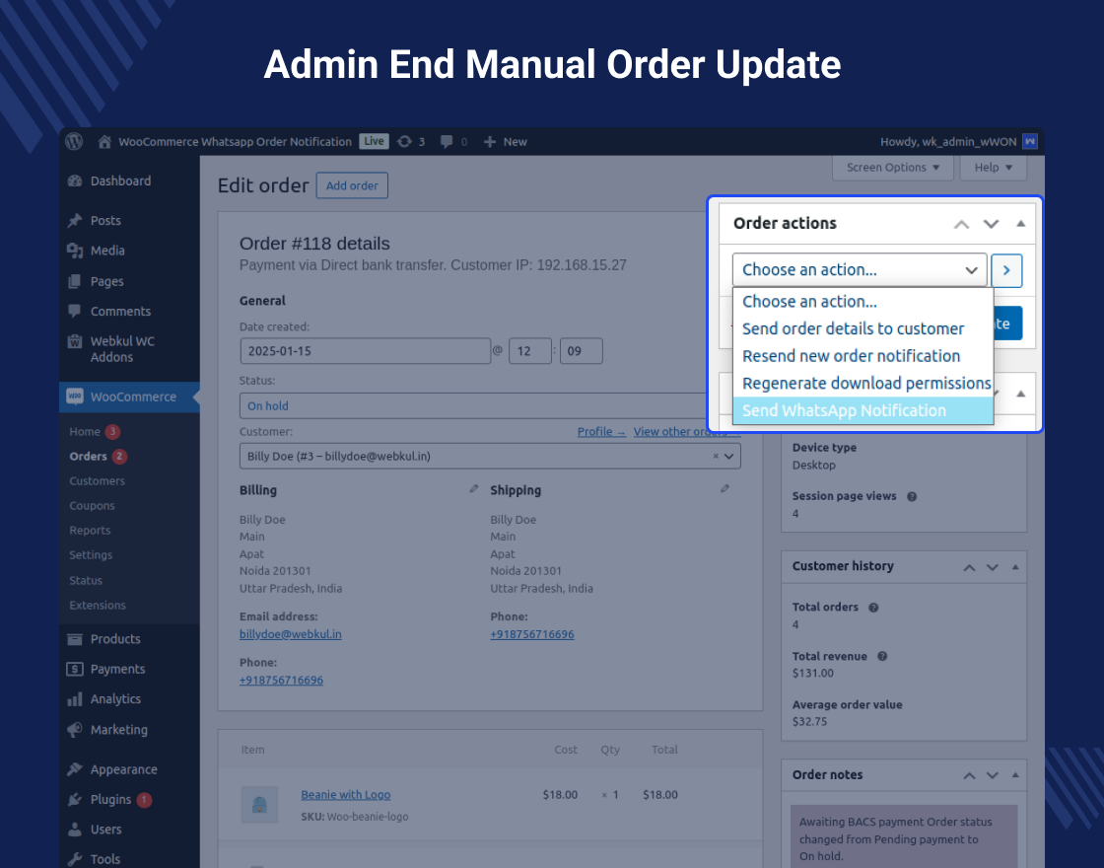Click the billydoe@webkul.in email link
This screenshot has width=1104, height=868.
pos(290,634)
